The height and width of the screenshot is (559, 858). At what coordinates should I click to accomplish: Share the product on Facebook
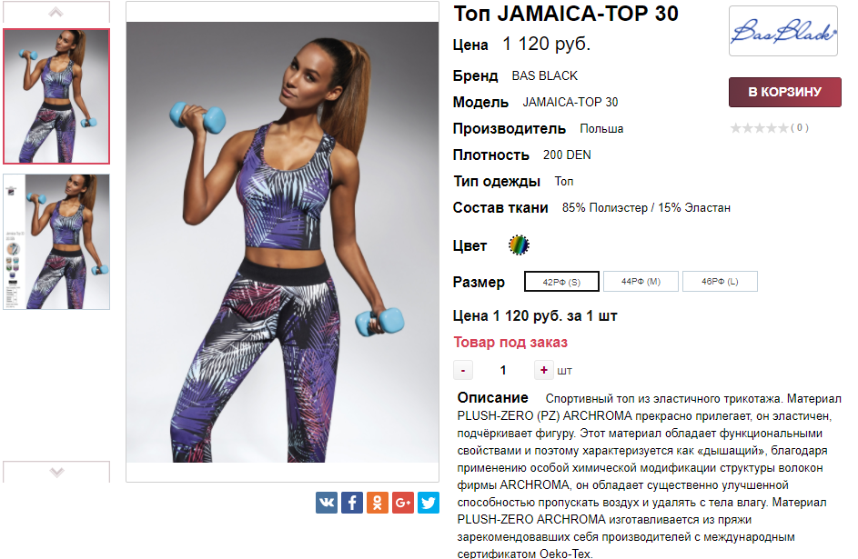(x=352, y=502)
